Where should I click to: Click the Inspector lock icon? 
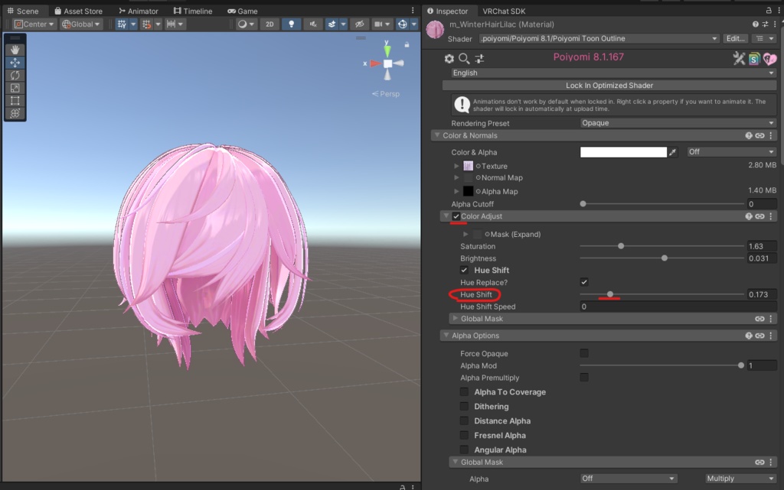click(x=769, y=10)
